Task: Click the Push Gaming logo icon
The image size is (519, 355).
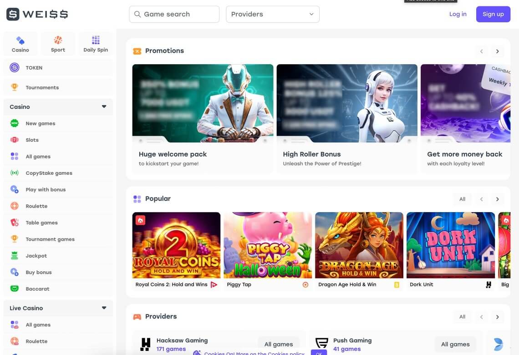Action: tap(322, 343)
